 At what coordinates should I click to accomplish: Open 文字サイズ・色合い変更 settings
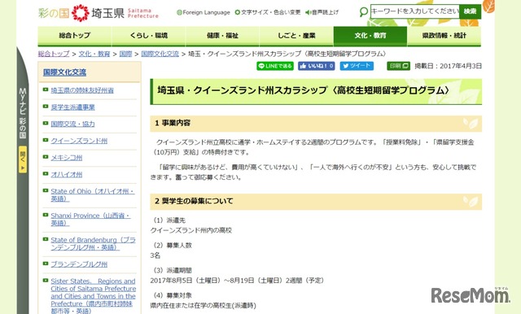(268, 12)
